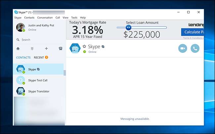Click the Skype Translator avatar
Screen dimensions: 215x134
pos(21,91)
